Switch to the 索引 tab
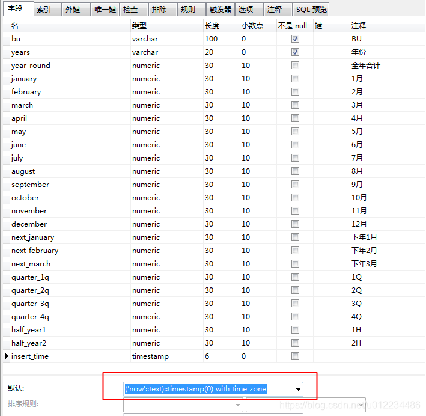426x416 pixels. (47, 10)
